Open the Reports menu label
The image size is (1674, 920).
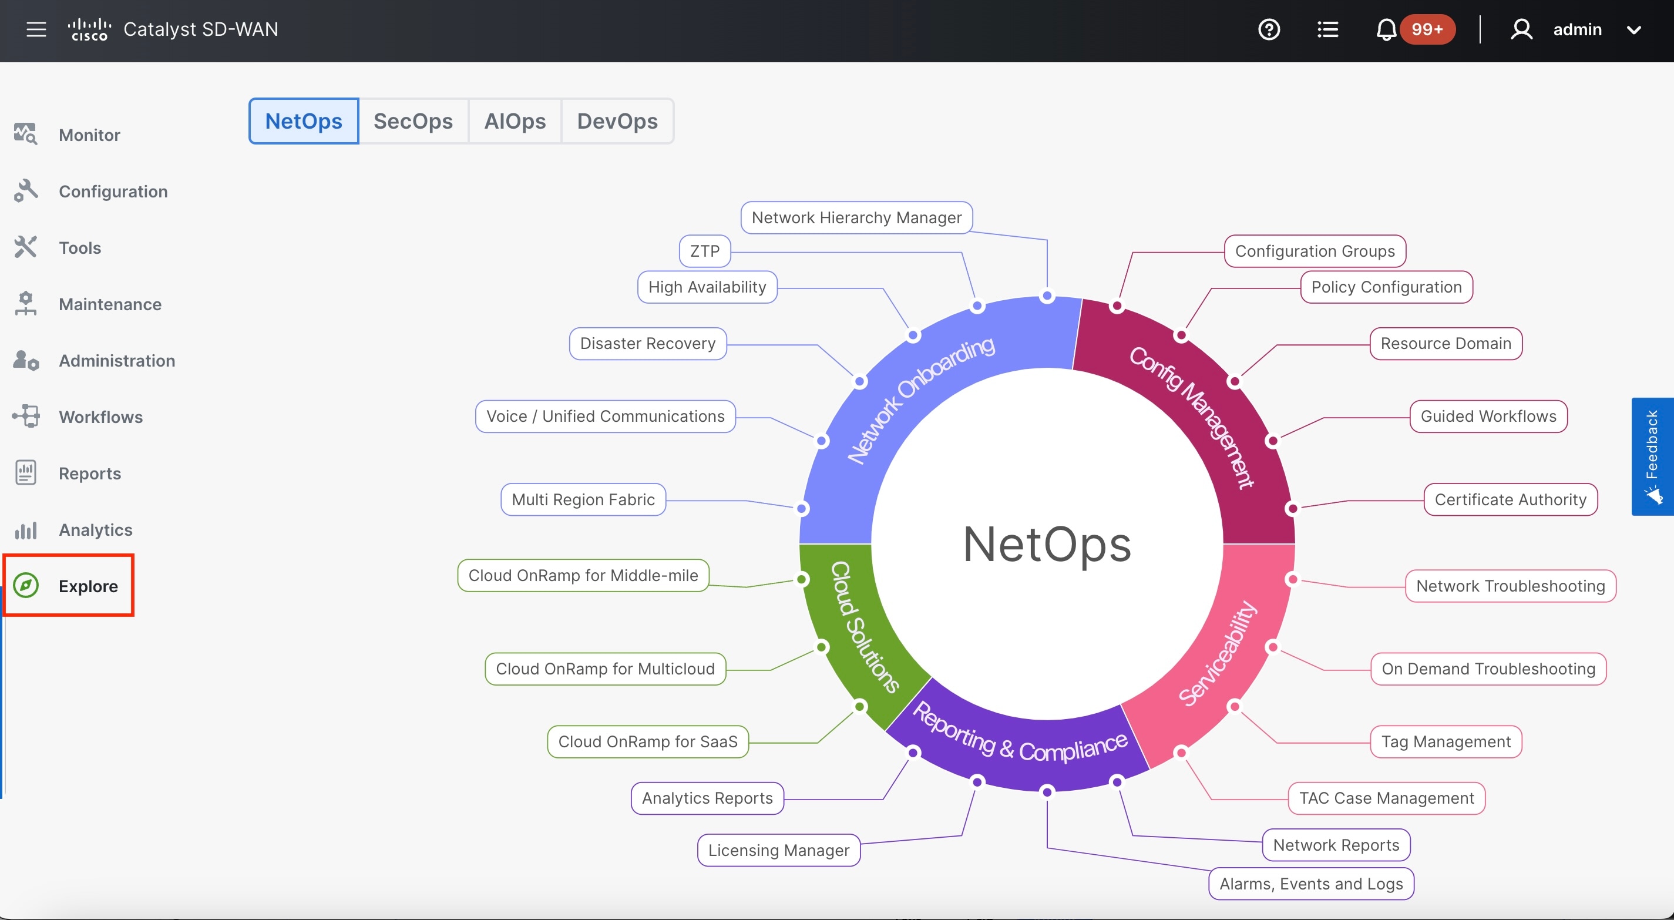click(90, 474)
